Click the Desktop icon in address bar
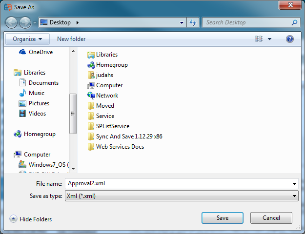305x234 pixels. [x=44, y=22]
